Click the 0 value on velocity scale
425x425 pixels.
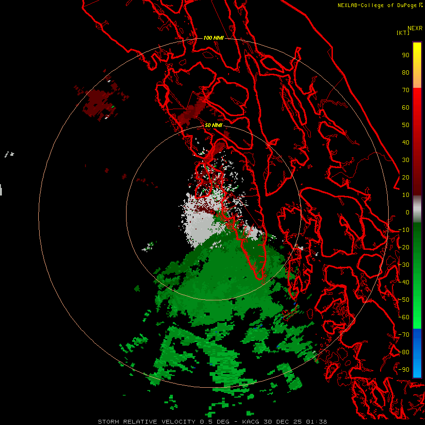point(408,212)
